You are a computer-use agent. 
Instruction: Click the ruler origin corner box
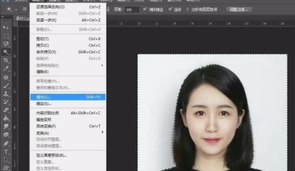tap(16, 24)
